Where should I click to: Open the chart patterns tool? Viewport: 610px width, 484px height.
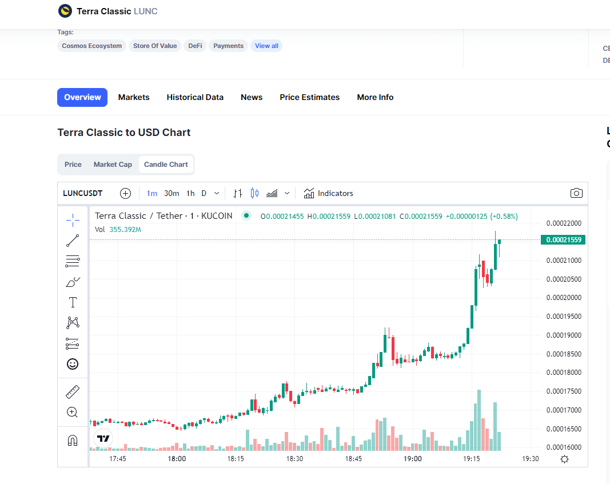pyautogui.click(x=73, y=323)
